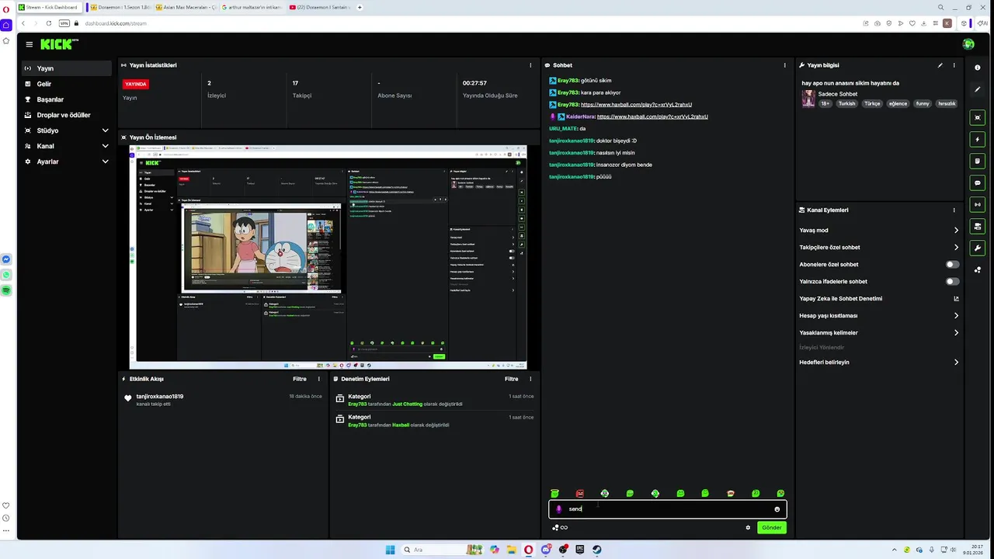Viewport: 994px width, 559px height.
Task: Open KaiderNara's haxball link in chat
Action: [652, 116]
